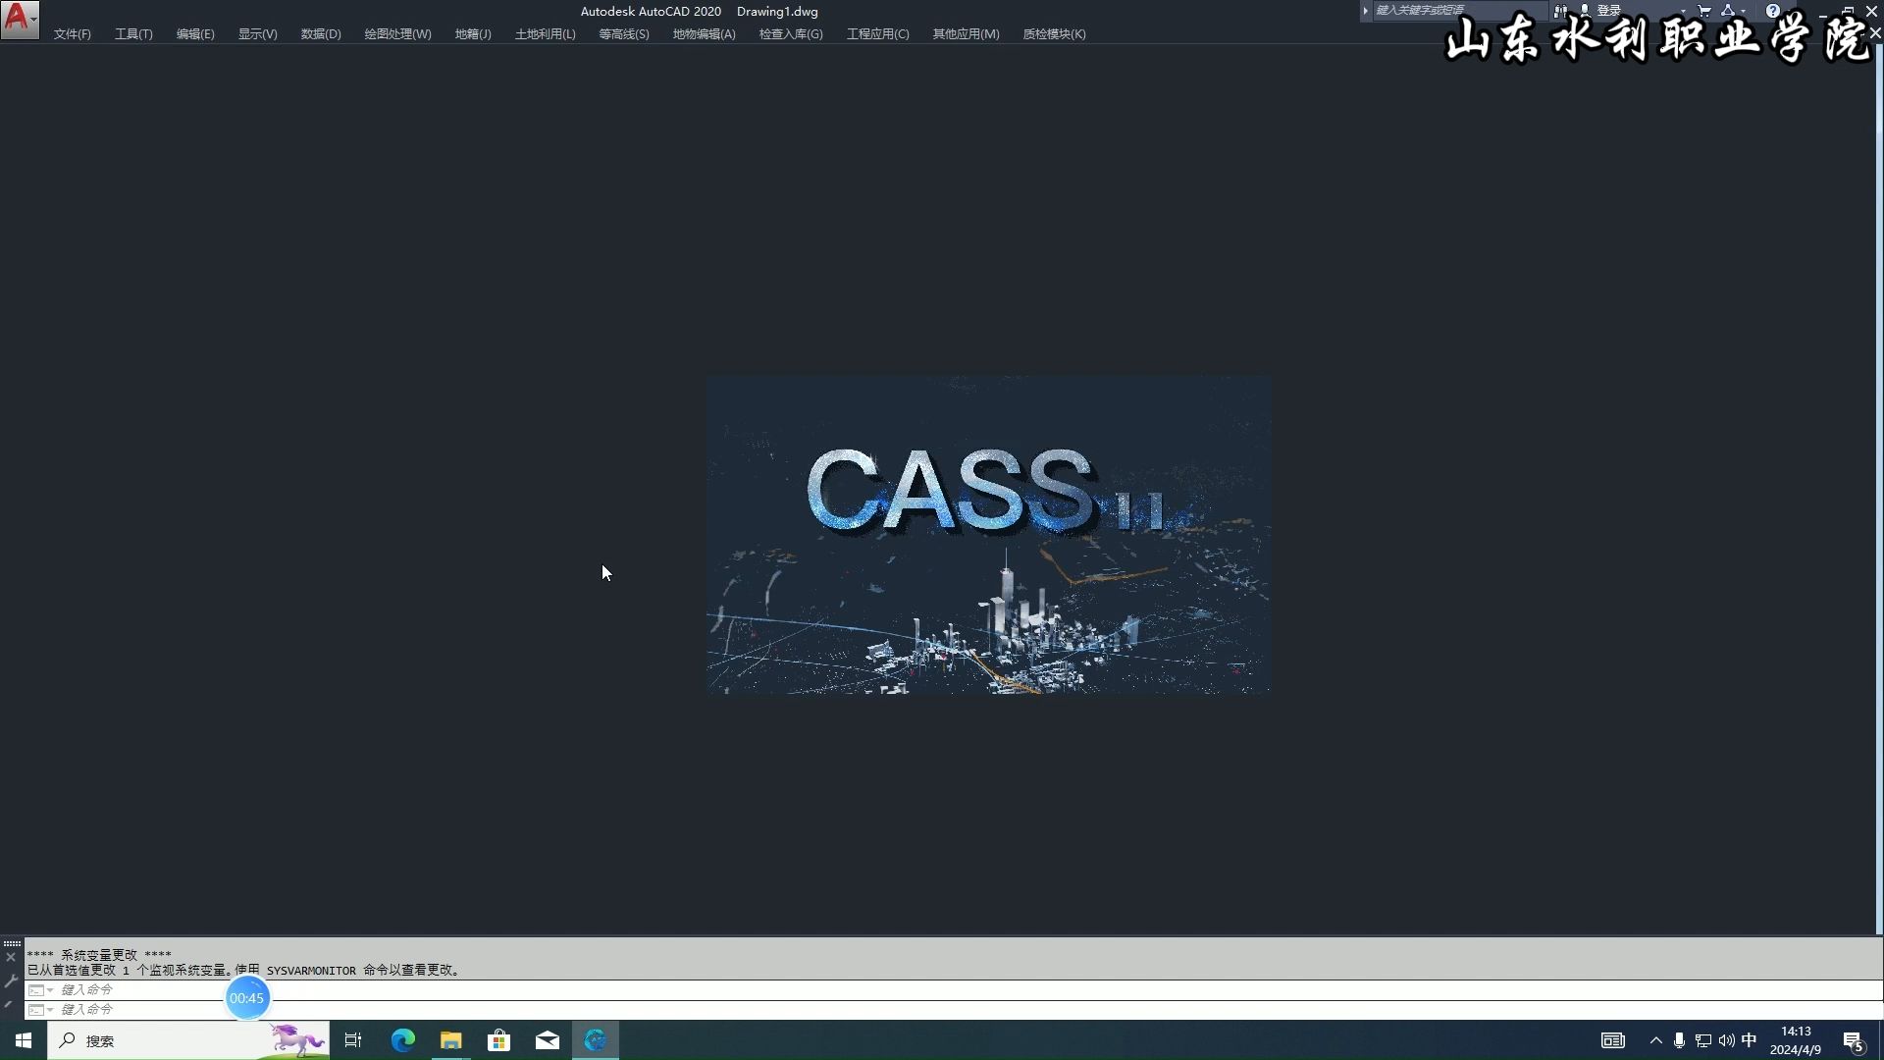Expand hidden system tray icons
The width and height of the screenshot is (1884, 1060).
pos(1656,1040)
